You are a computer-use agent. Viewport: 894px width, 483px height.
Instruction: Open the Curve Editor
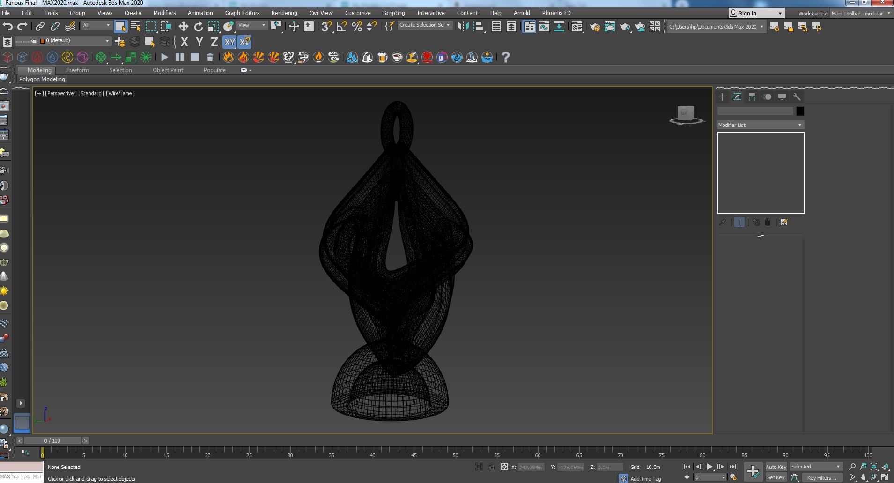coord(544,27)
